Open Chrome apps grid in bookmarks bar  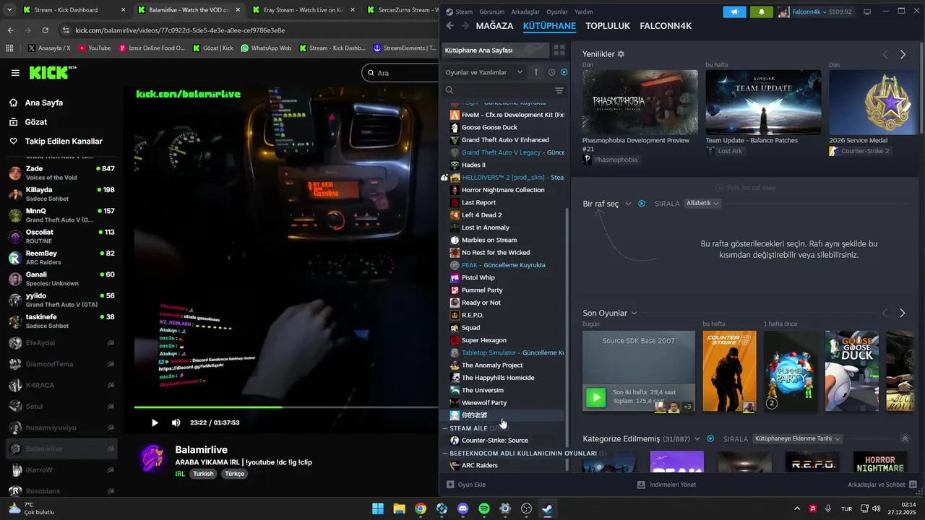pos(9,48)
